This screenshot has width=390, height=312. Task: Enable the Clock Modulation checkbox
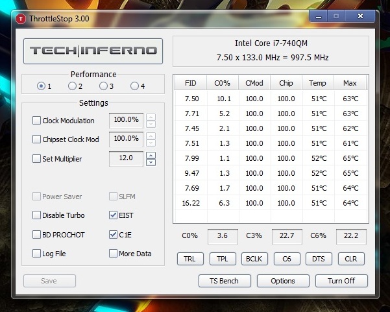point(36,121)
